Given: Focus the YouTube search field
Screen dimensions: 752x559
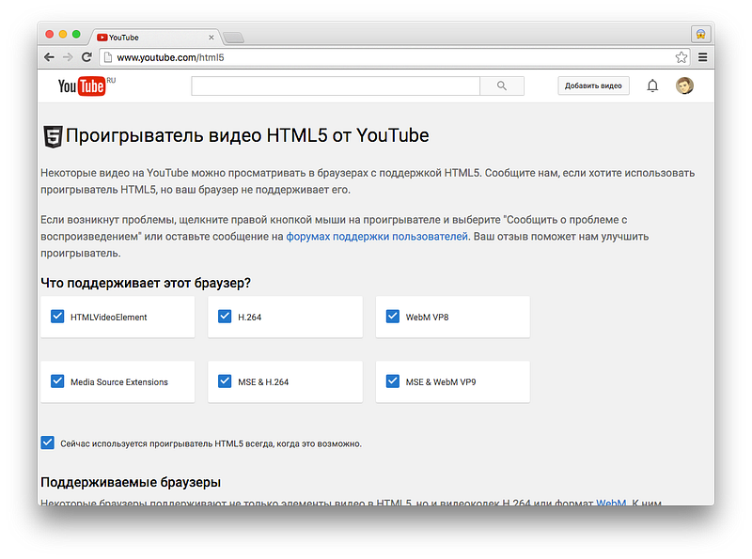Looking at the screenshot, I should (336, 85).
